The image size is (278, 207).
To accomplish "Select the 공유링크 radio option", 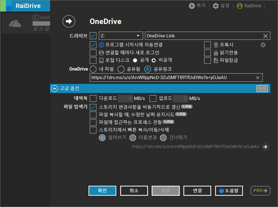I will pos(148,69).
